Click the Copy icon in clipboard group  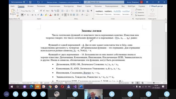click(x=18, y=13)
